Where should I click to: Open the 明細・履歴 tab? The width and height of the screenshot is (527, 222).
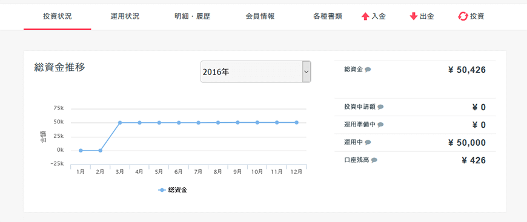192,16
